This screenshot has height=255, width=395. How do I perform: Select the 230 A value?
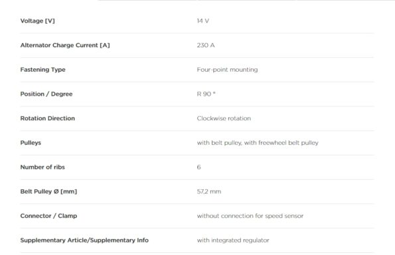pos(206,45)
